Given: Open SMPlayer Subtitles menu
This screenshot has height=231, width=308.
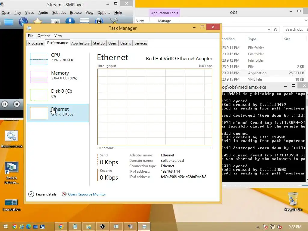Looking at the screenshot, I should click(59, 13).
